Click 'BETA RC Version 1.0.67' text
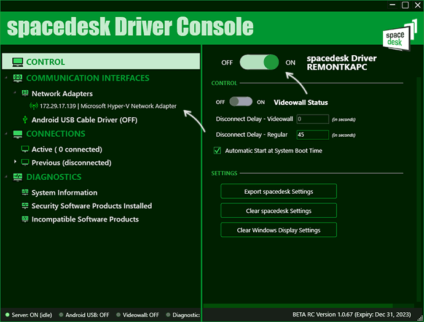The height and width of the screenshot is (322, 424). (323, 315)
